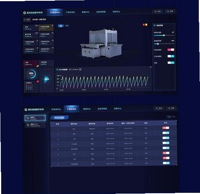
Task: Click the 50% circular gauge widget
Action: [x=31, y=74]
